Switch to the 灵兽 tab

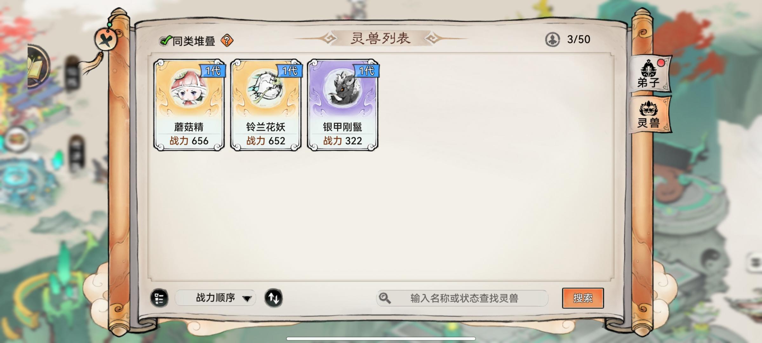649,114
